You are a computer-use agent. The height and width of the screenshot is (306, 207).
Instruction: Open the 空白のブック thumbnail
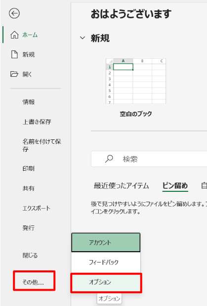[x=136, y=81]
